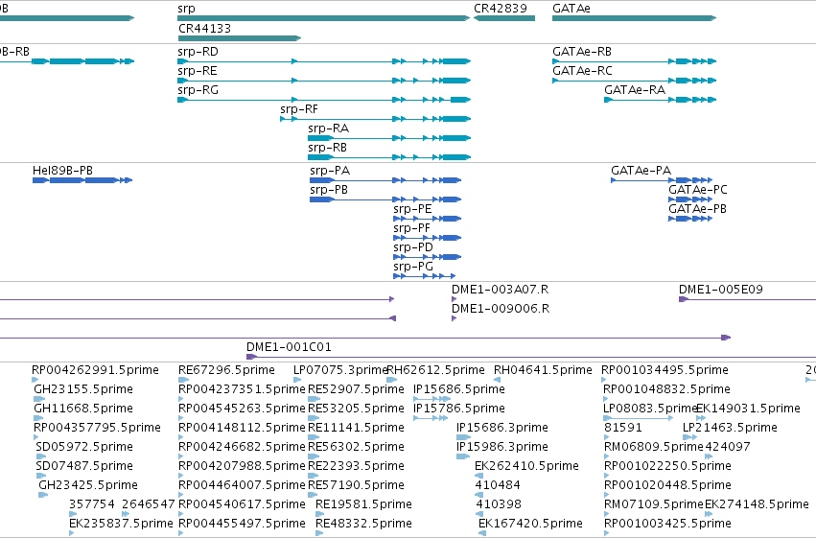816x538 pixels.
Task: Click EST RP001034495.5prime
Action: (x=605, y=381)
